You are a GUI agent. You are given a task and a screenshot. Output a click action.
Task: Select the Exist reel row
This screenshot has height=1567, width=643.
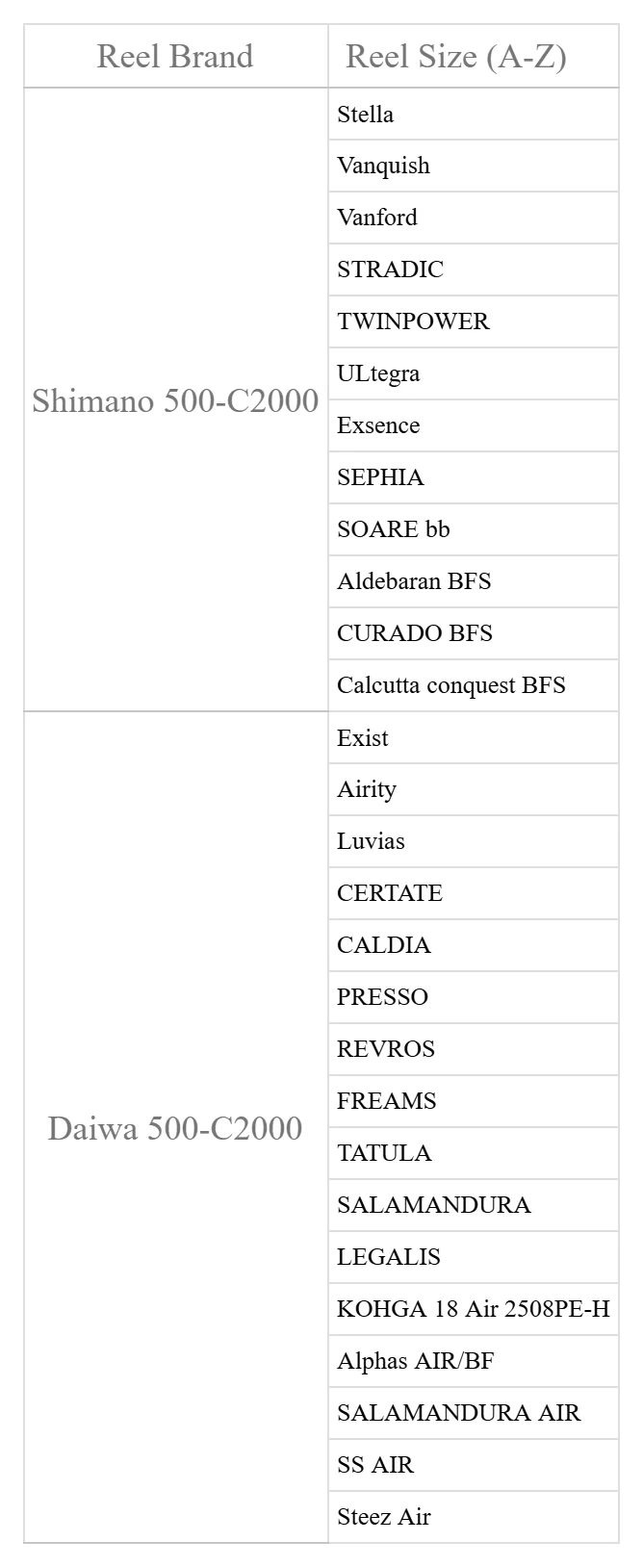(473, 737)
